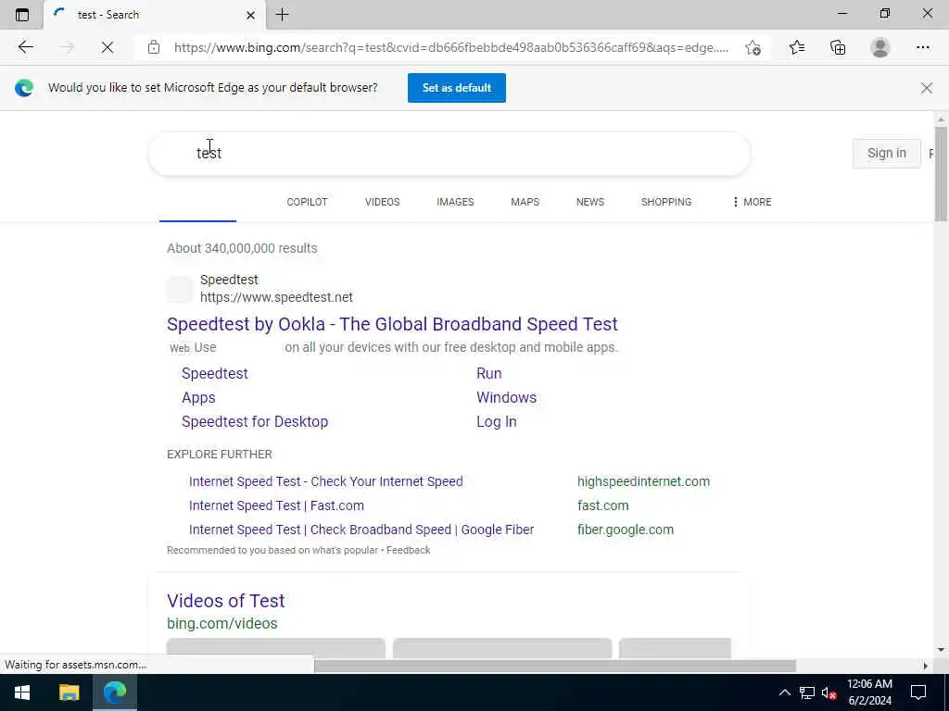Click fiber.google.com domain link
The image size is (949, 711).
[626, 530]
